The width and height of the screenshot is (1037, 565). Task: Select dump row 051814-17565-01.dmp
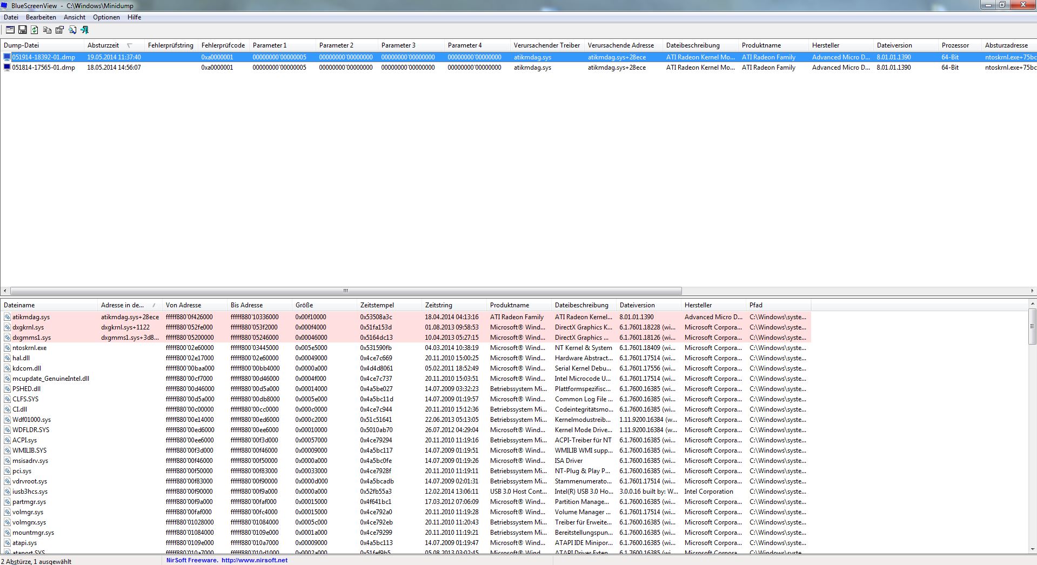pyautogui.click(x=518, y=68)
